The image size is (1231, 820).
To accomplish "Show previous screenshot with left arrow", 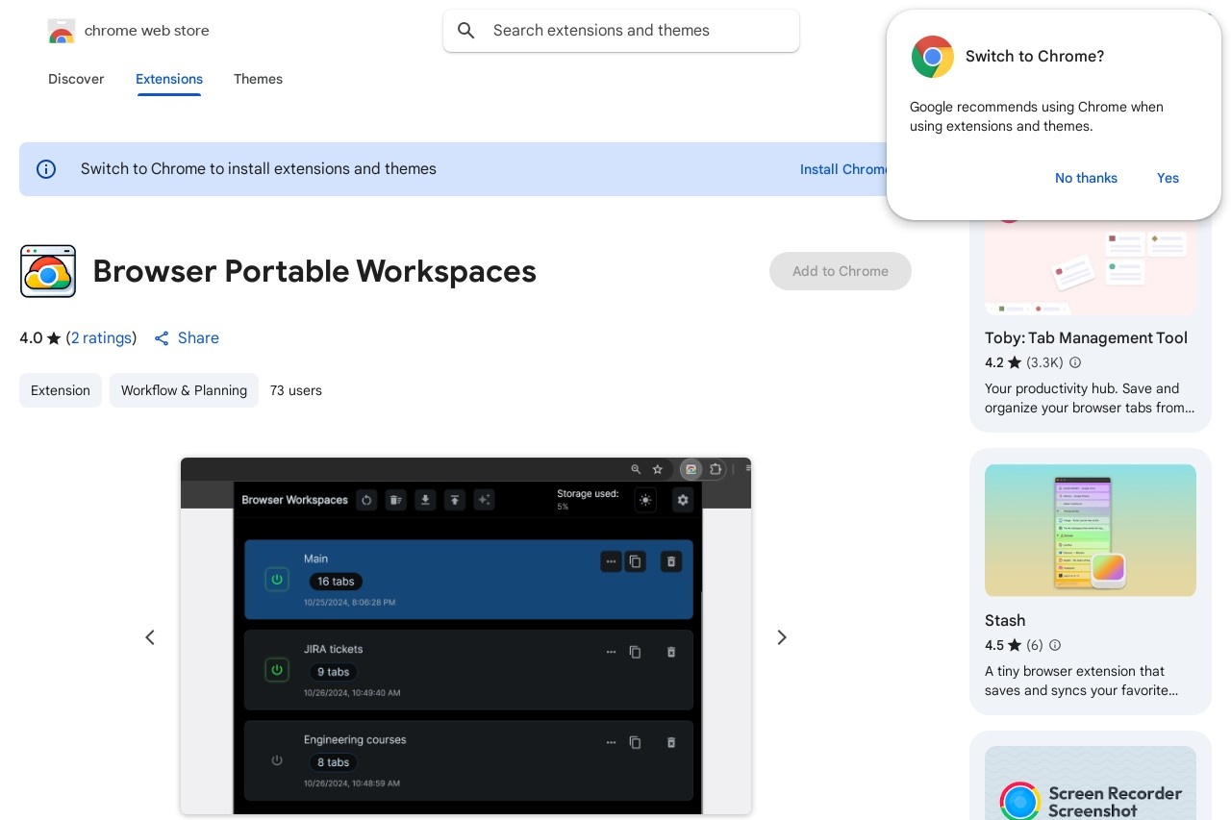I will coord(150,637).
